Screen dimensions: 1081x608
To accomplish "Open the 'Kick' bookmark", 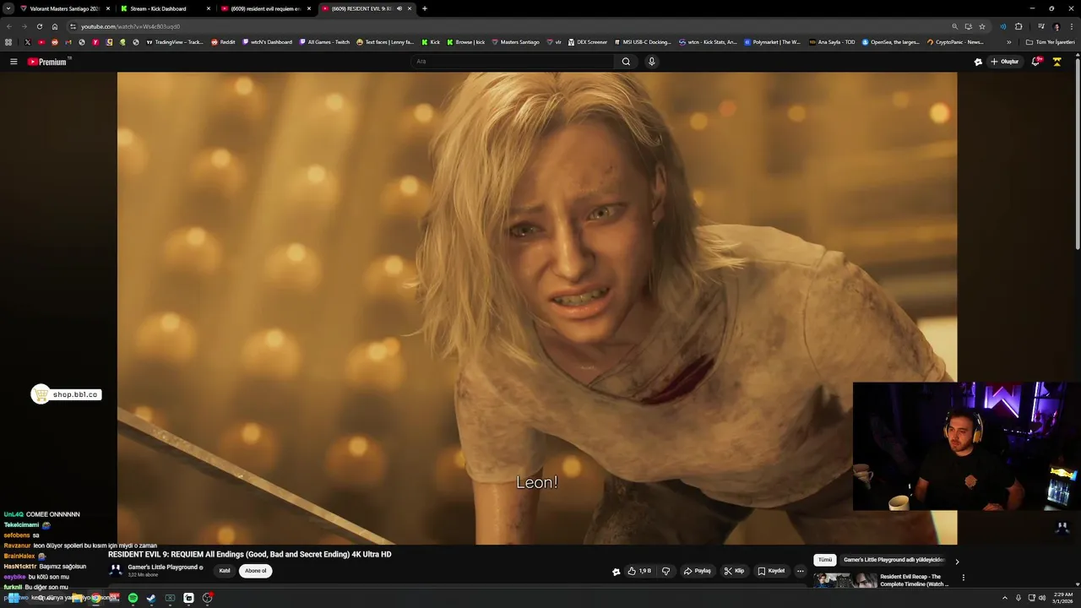I will coord(431,41).
